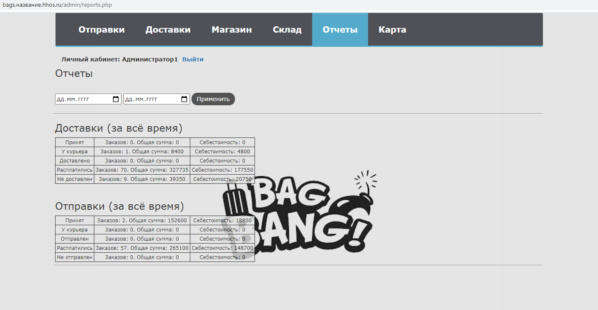The image size is (598, 310).
Task: Select the "Не доставлен" row label cell
Action: click(x=75, y=179)
